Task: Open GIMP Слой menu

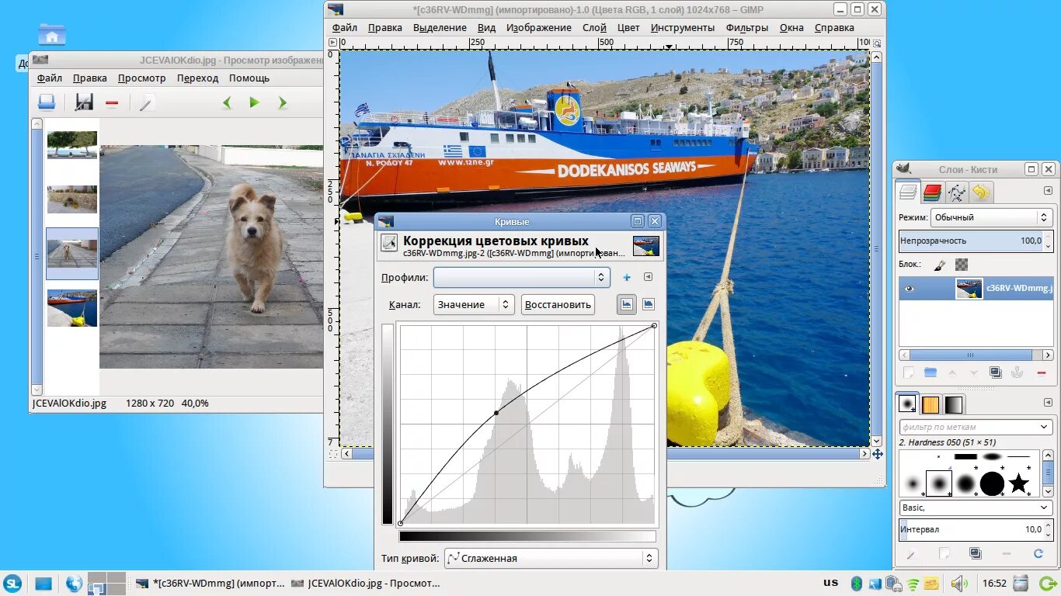Action: (x=594, y=27)
